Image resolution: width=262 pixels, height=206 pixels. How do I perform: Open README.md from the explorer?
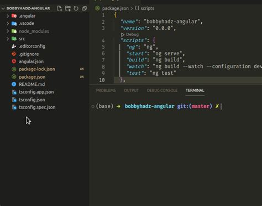point(32,84)
